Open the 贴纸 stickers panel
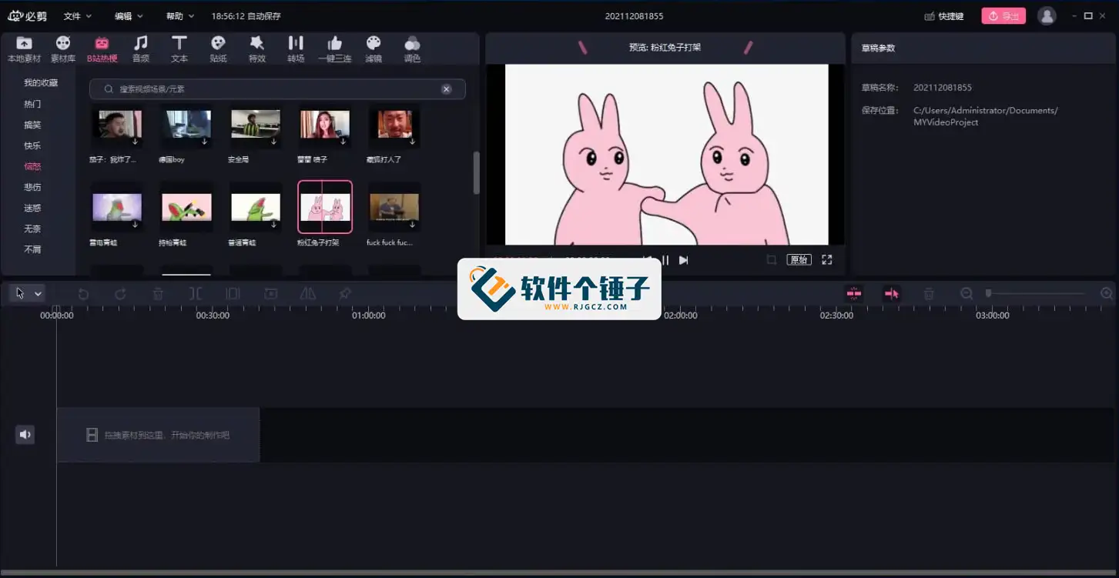The image size is (1119, 578). (218, 48)
